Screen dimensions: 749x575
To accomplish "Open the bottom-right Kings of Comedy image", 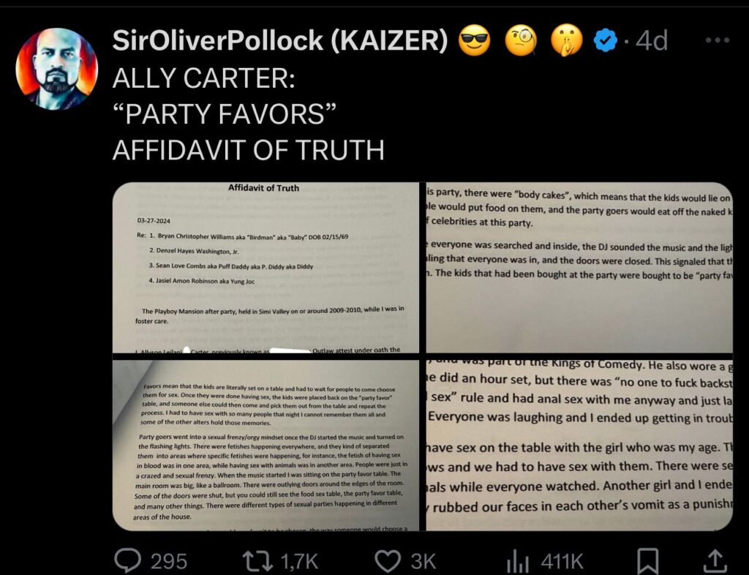I will [579, 445].
